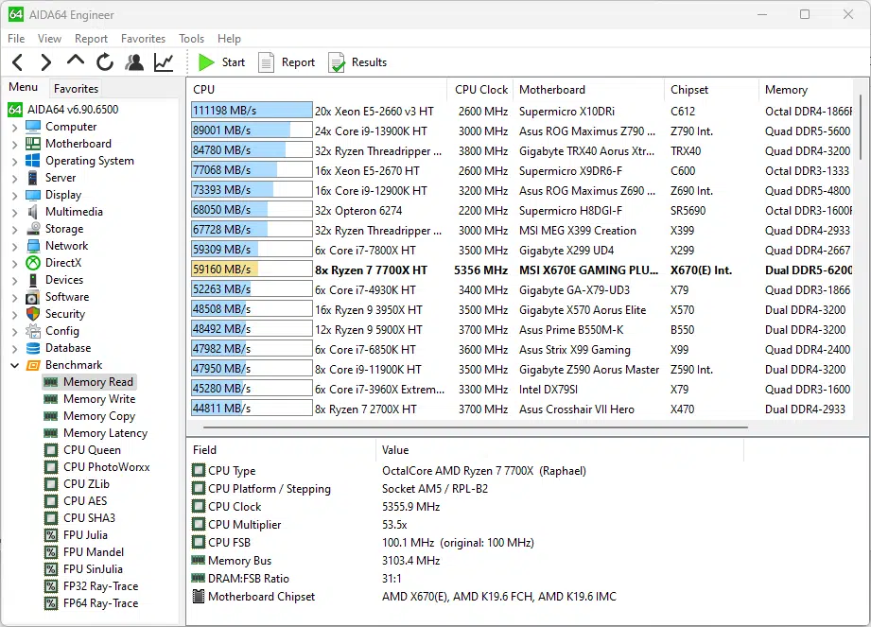This screenshot has width=871, height=627.
Task: Click the graph chart toolbar icon
Action: coord(164,62)
